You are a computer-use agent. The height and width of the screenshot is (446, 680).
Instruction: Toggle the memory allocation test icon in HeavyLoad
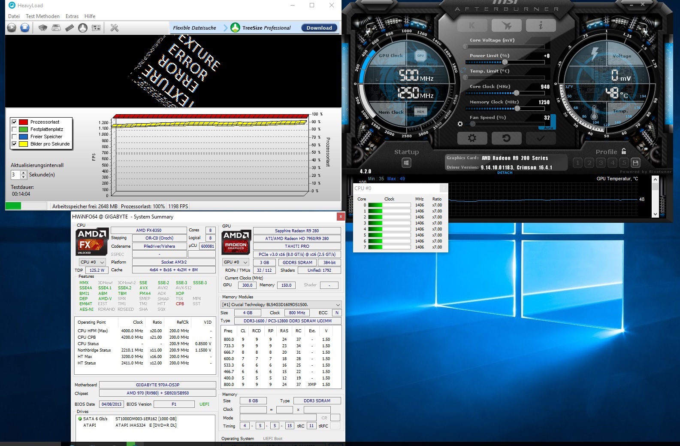70,28
